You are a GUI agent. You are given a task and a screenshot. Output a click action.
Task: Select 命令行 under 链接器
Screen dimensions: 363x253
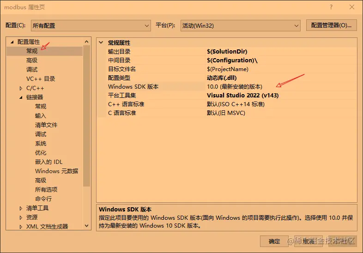(x=43, y=199)
